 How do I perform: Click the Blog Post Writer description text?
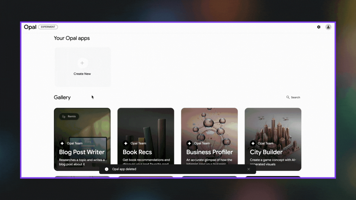(82, 162)
